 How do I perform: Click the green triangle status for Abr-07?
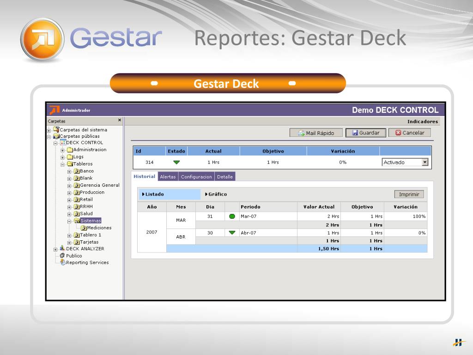coord(232,233)
